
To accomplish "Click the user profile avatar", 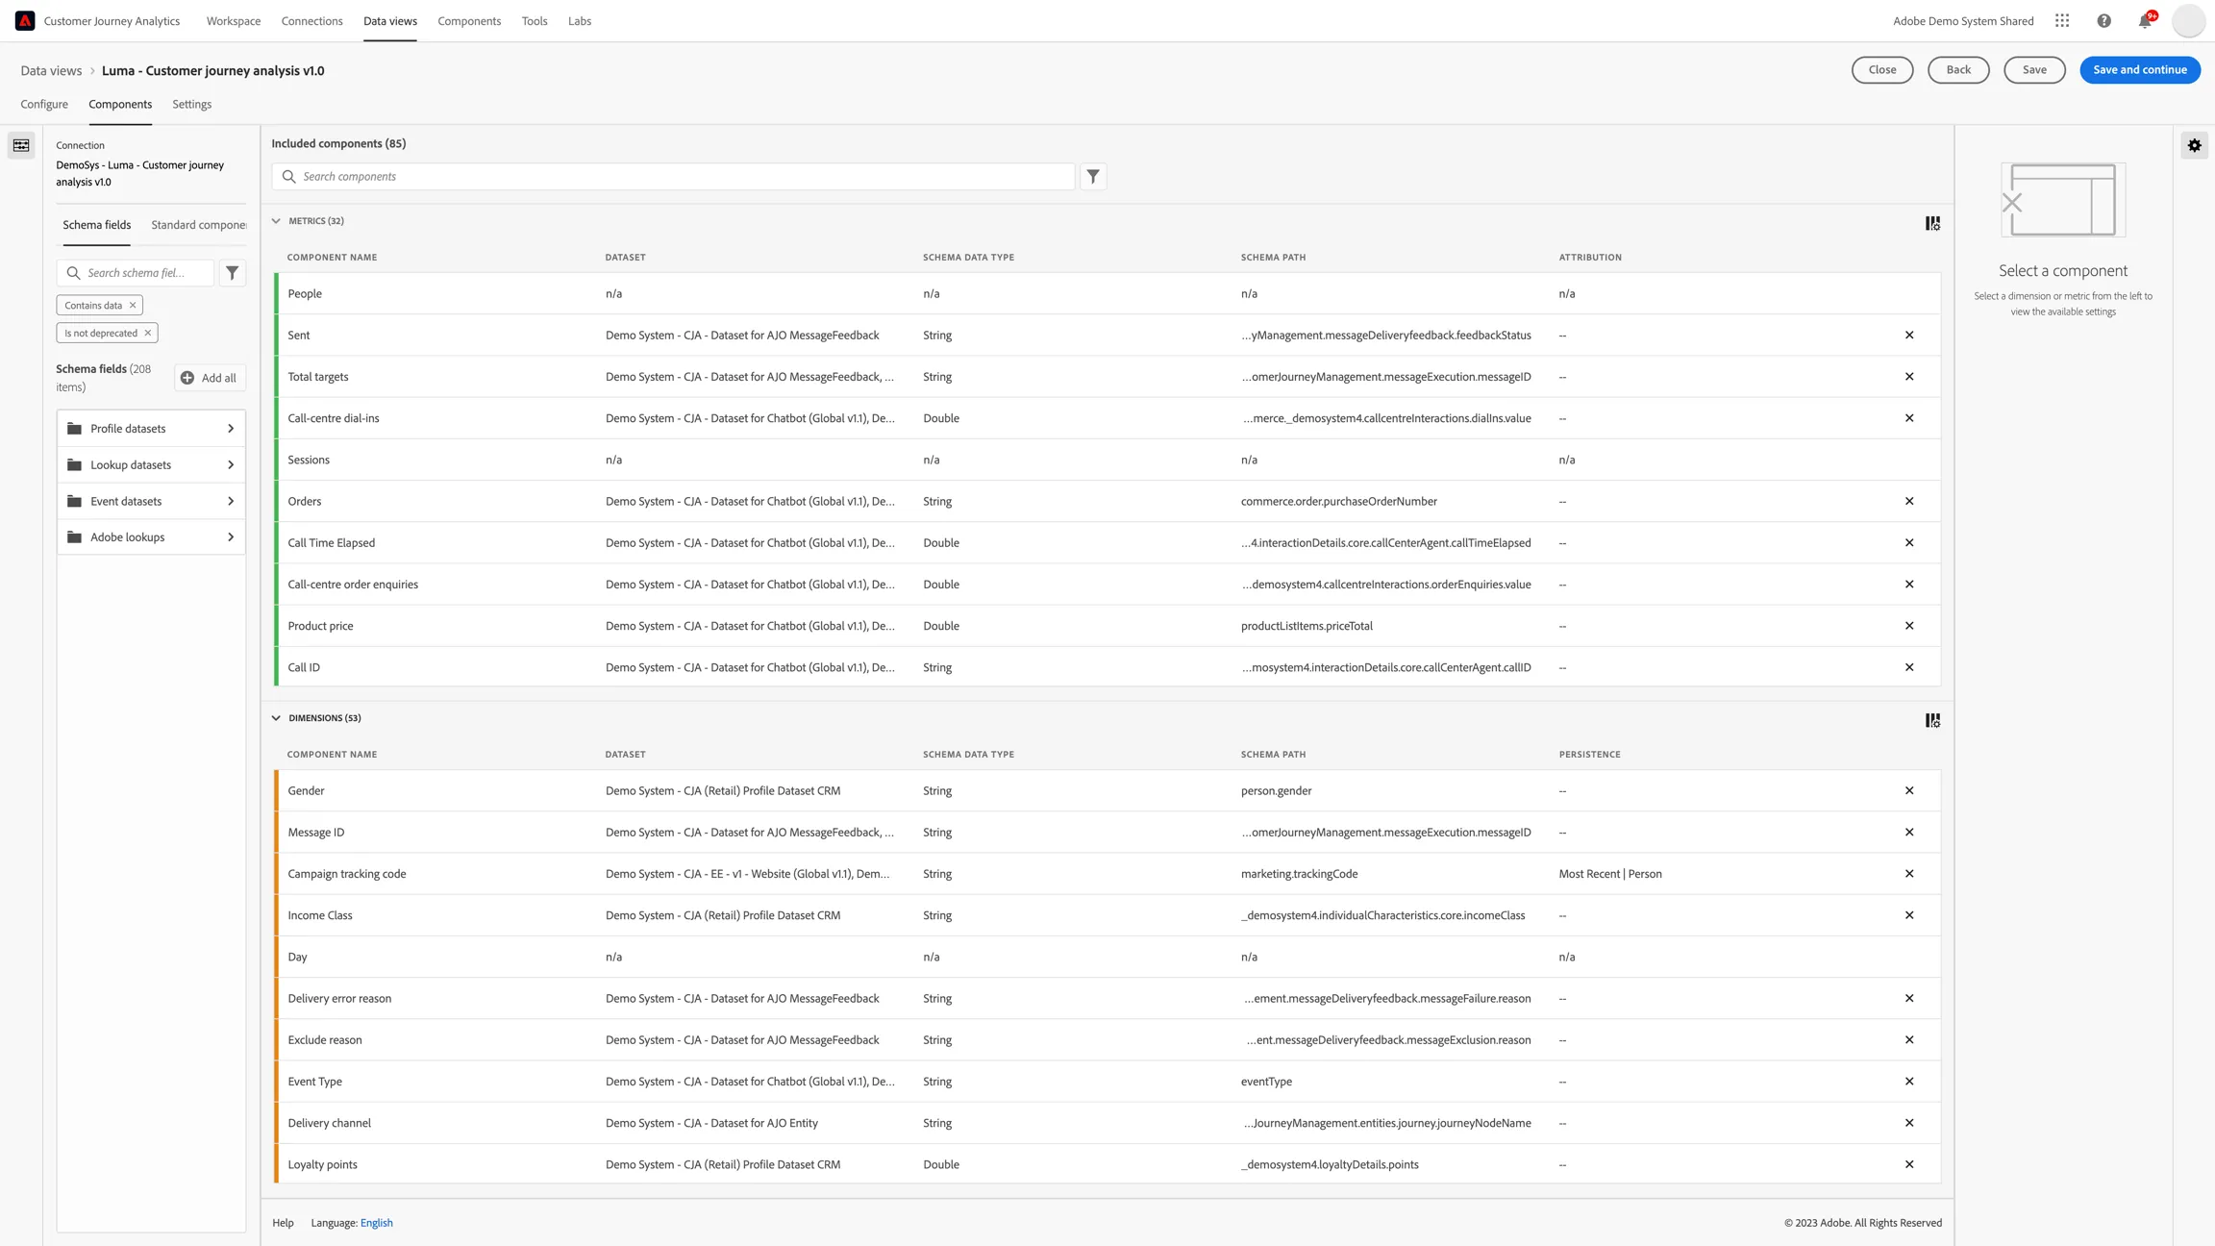I will [x=2188, y=20].
